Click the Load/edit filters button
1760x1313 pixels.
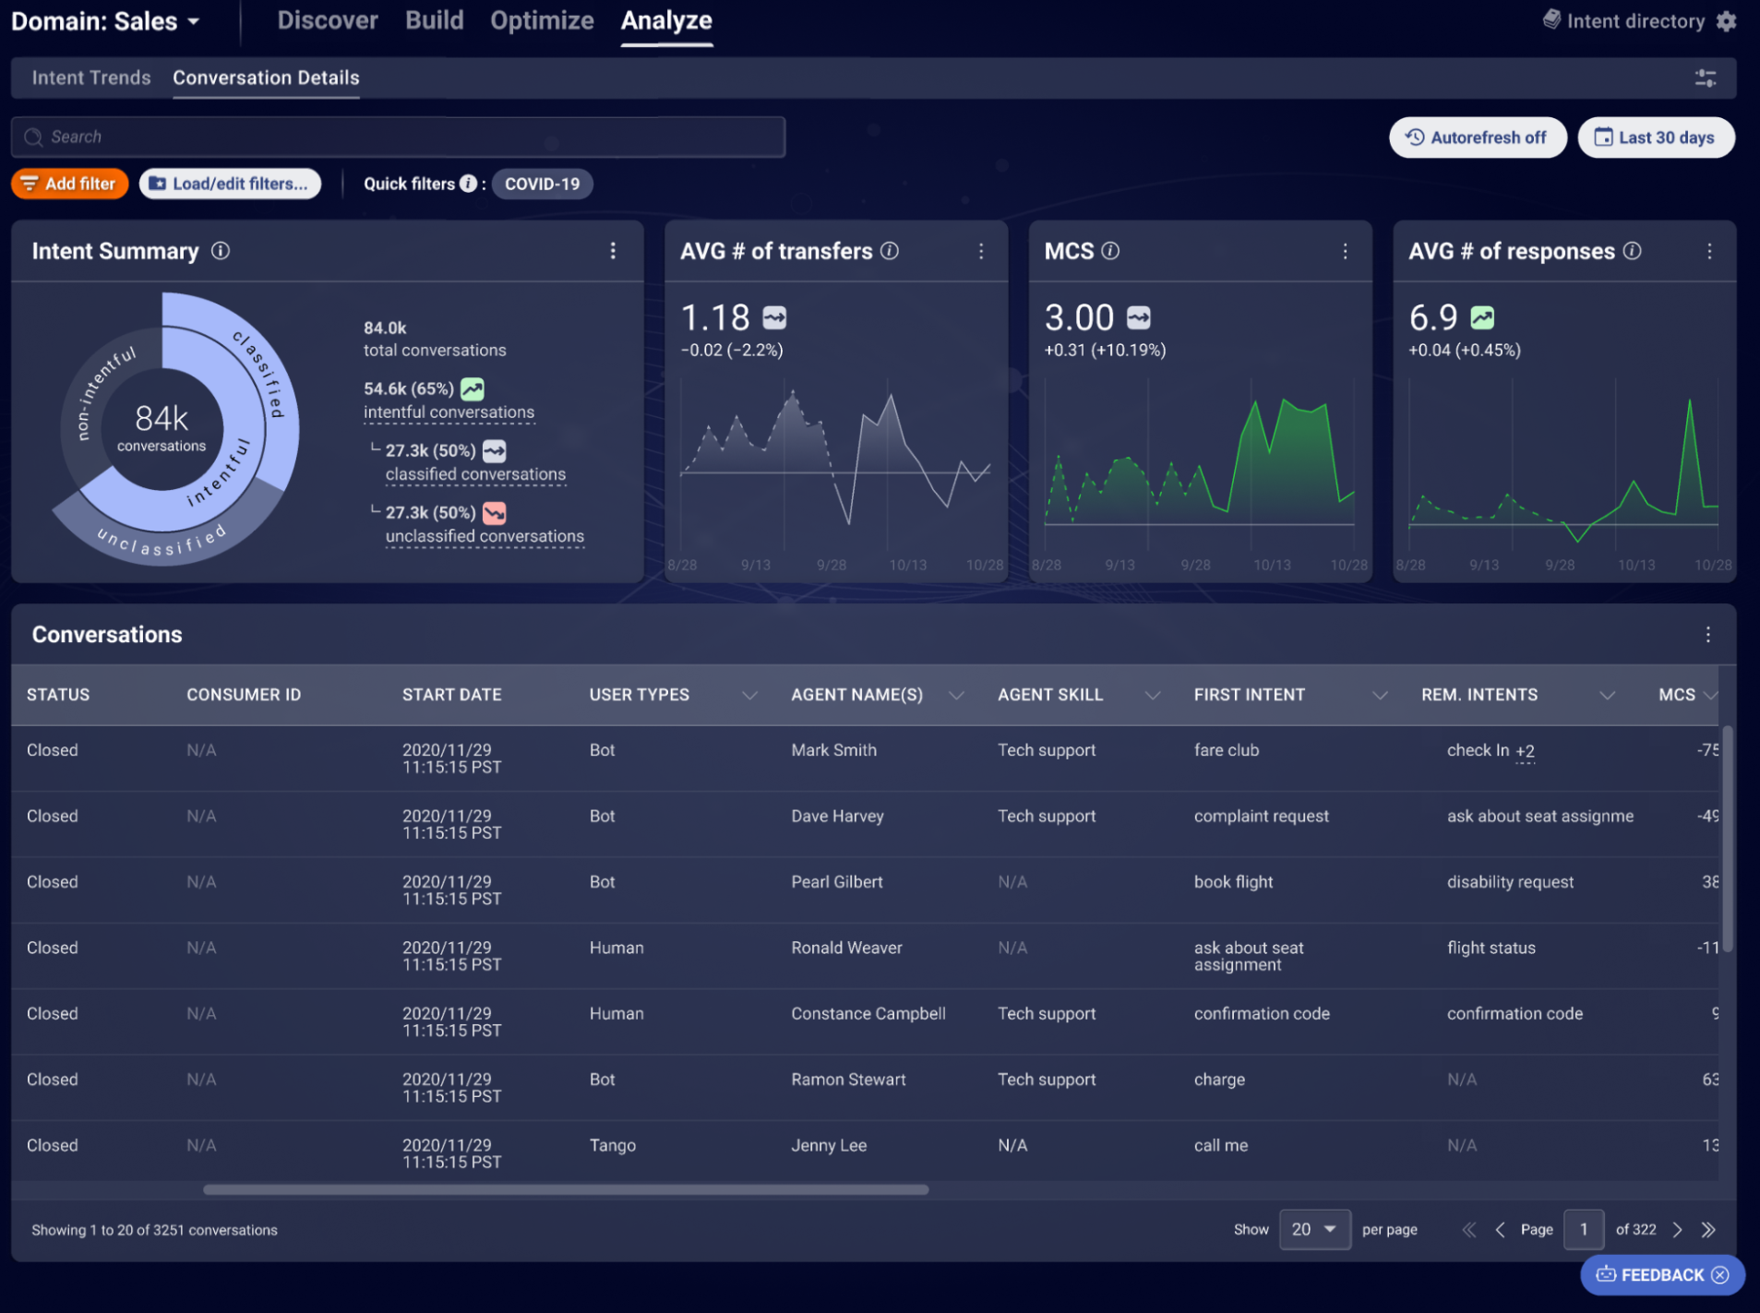[230, 184]
